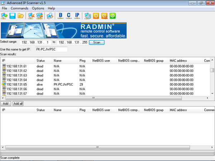Image resolution: width=215 pixels, height=161 pixels.
Task: Select the ping value 29
Action: (81, 84)
